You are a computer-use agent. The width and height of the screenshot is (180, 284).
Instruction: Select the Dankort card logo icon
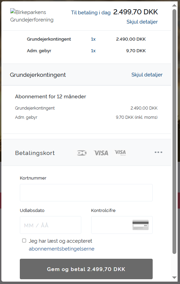pos(82,153)
